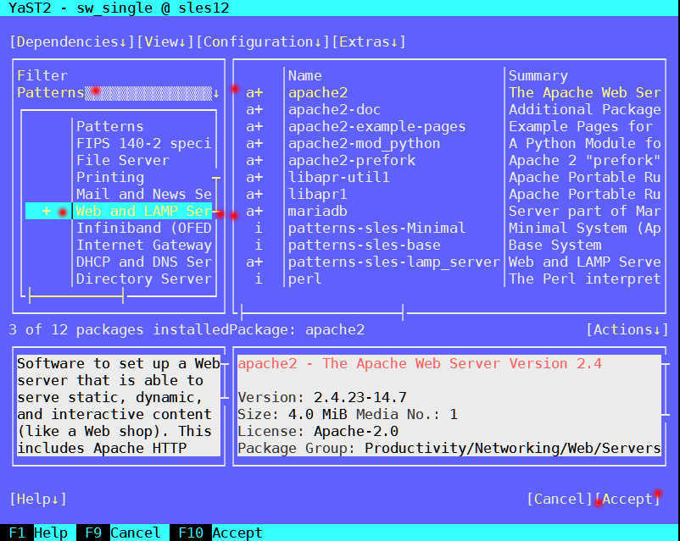Click the 'License: Apache-2.0' line
The image size is (680, 541).
(x=317, y=431)
